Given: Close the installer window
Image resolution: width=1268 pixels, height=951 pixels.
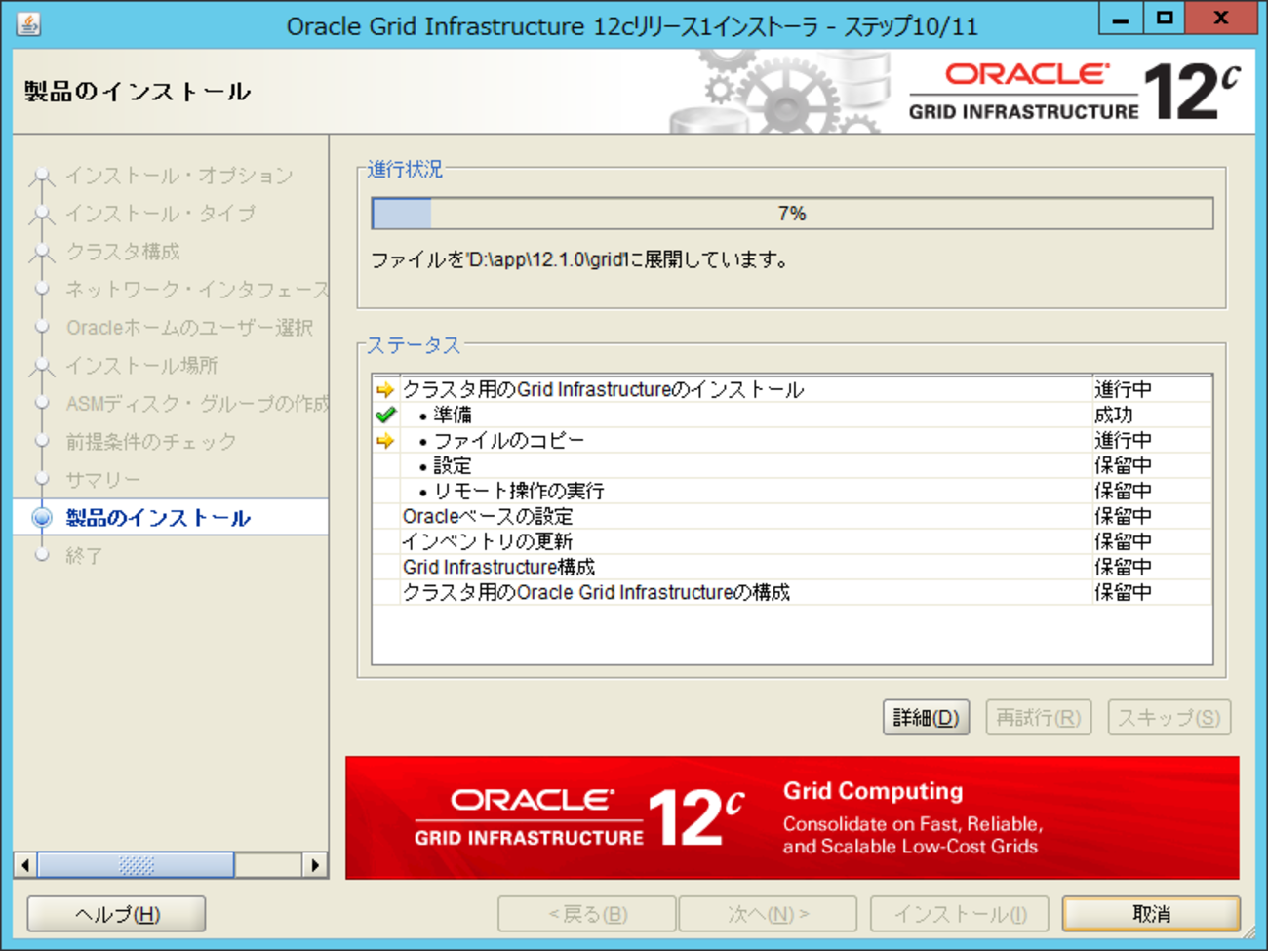Looking at the screenshot, I should pos(1221,20).
